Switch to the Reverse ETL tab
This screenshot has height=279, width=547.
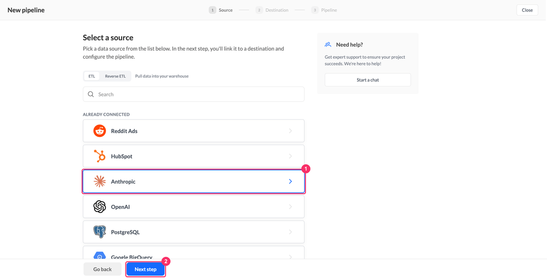coord(115,76)
